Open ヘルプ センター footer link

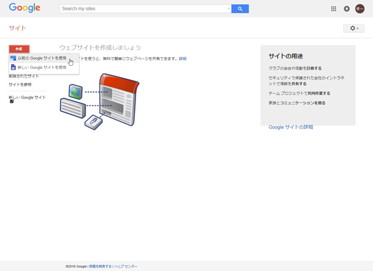pyautogui.click(x=126, y=267)
